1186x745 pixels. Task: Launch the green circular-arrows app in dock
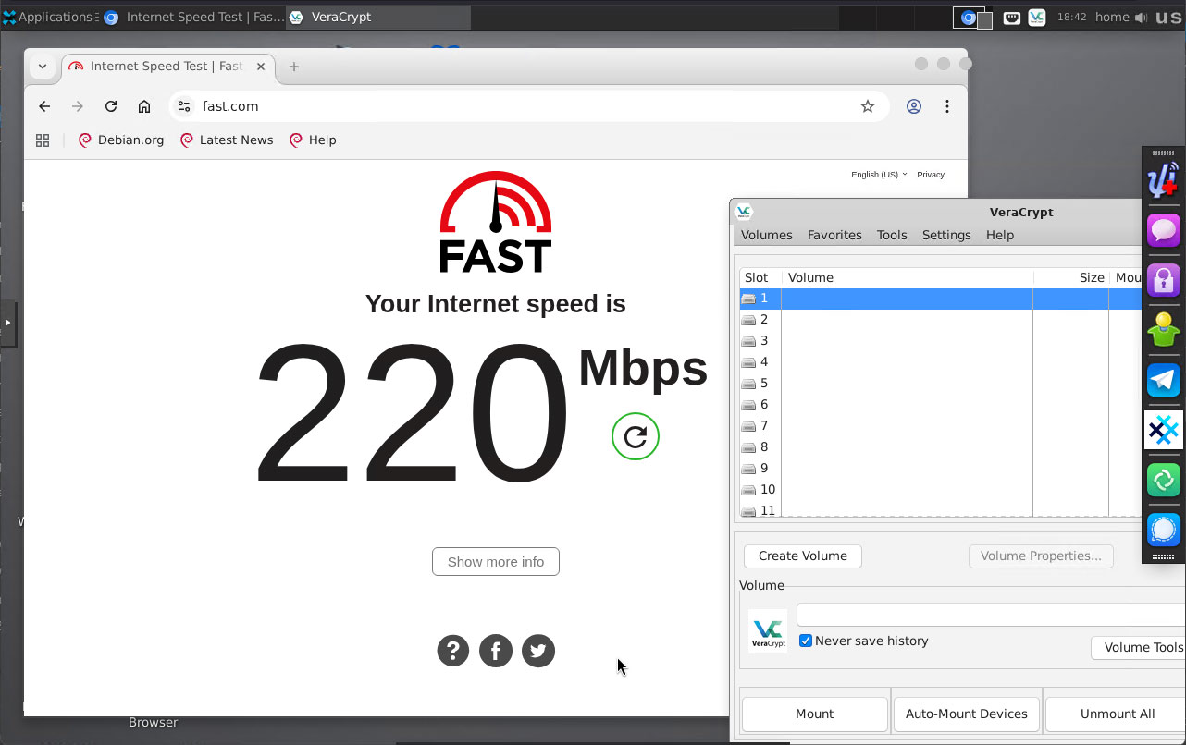[1164, 480]
